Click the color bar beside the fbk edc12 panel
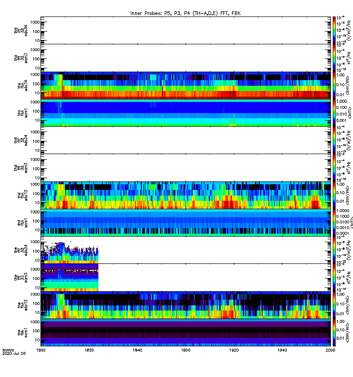This screenshot has width=353, height=377. (x=334, y=305)
